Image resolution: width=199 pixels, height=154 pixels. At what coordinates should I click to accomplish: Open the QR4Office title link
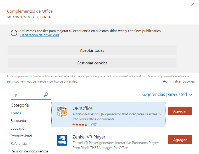pyautogui.click(x=82, y=108)
